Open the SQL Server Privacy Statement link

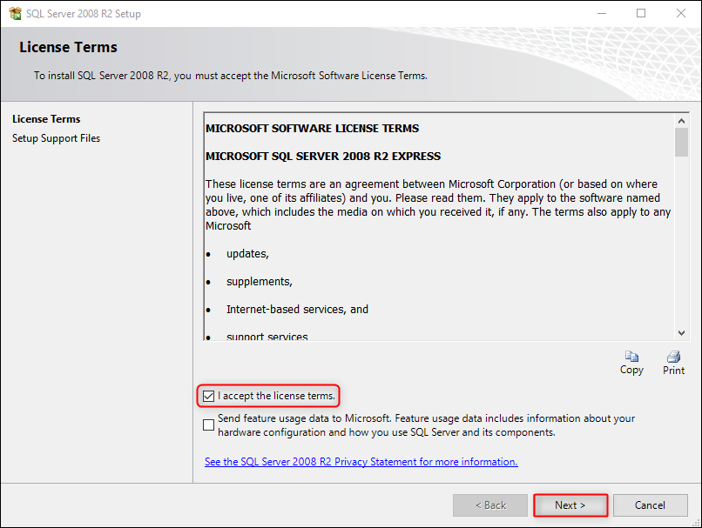(361, 461)
